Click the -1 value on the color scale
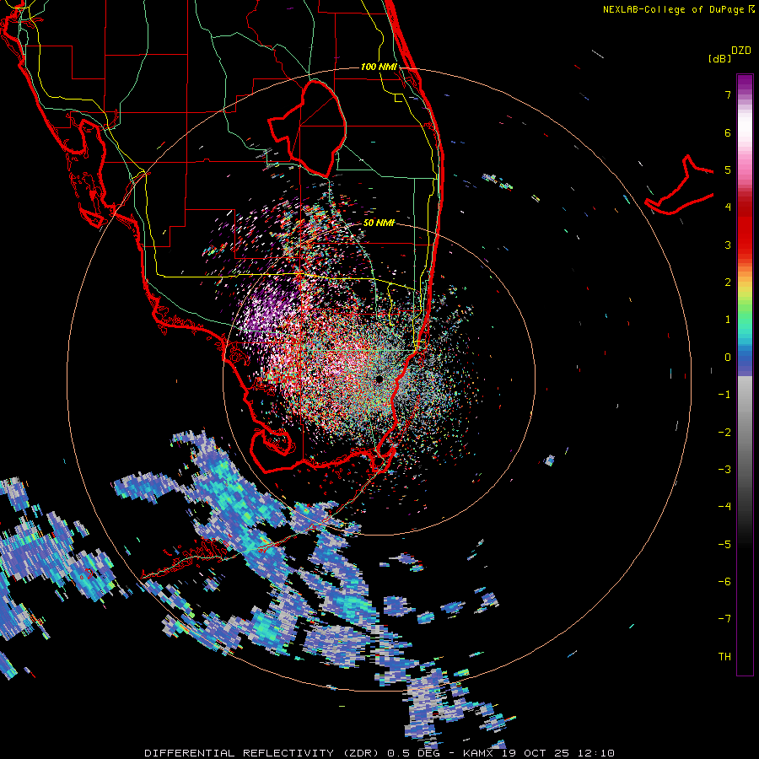Screen dimensions: 759x759 (724, 395)
